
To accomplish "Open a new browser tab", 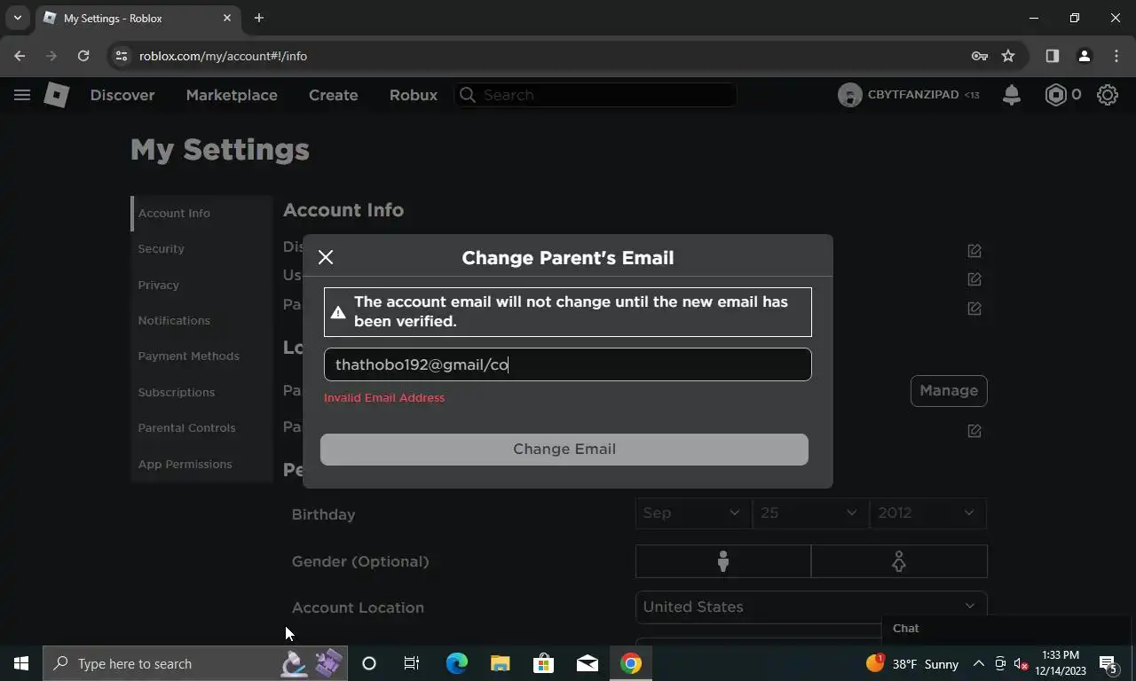I will pos(259,18).
